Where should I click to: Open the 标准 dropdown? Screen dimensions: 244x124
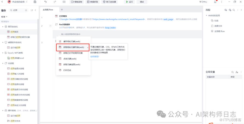coord(4,17)
